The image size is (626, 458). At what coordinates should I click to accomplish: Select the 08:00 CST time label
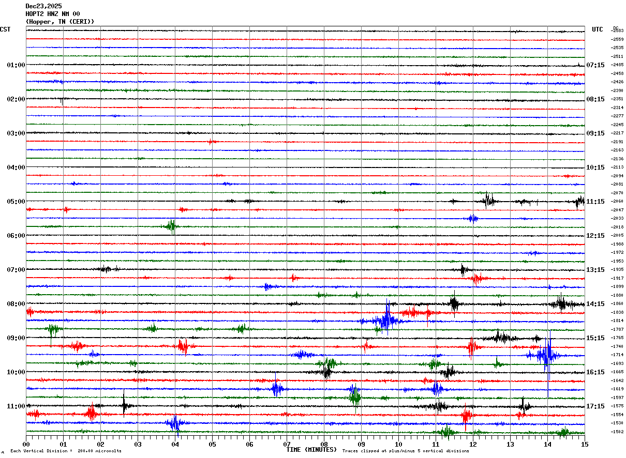pyautogui.click(x=16, y=304)
